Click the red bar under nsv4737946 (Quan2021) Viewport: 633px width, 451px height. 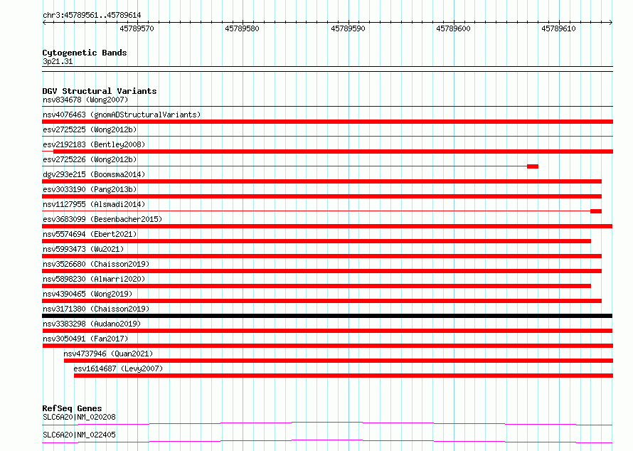pyautogui.click(x=339, y=361)
